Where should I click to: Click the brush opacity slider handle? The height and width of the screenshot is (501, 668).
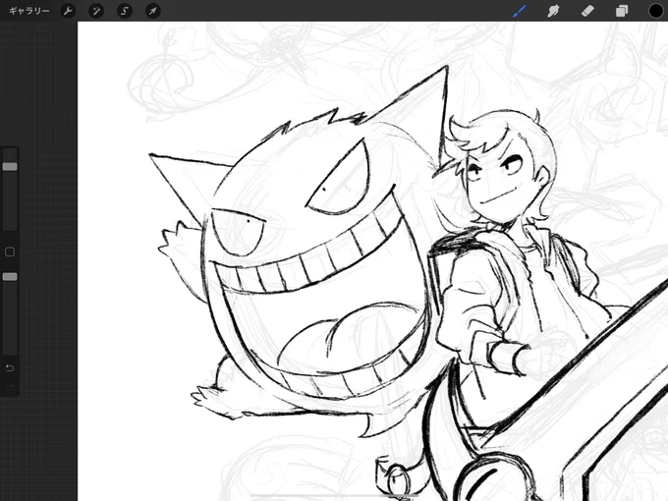10,277
